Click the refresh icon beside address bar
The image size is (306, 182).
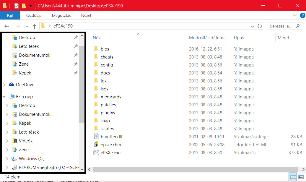tap(260, 26)
